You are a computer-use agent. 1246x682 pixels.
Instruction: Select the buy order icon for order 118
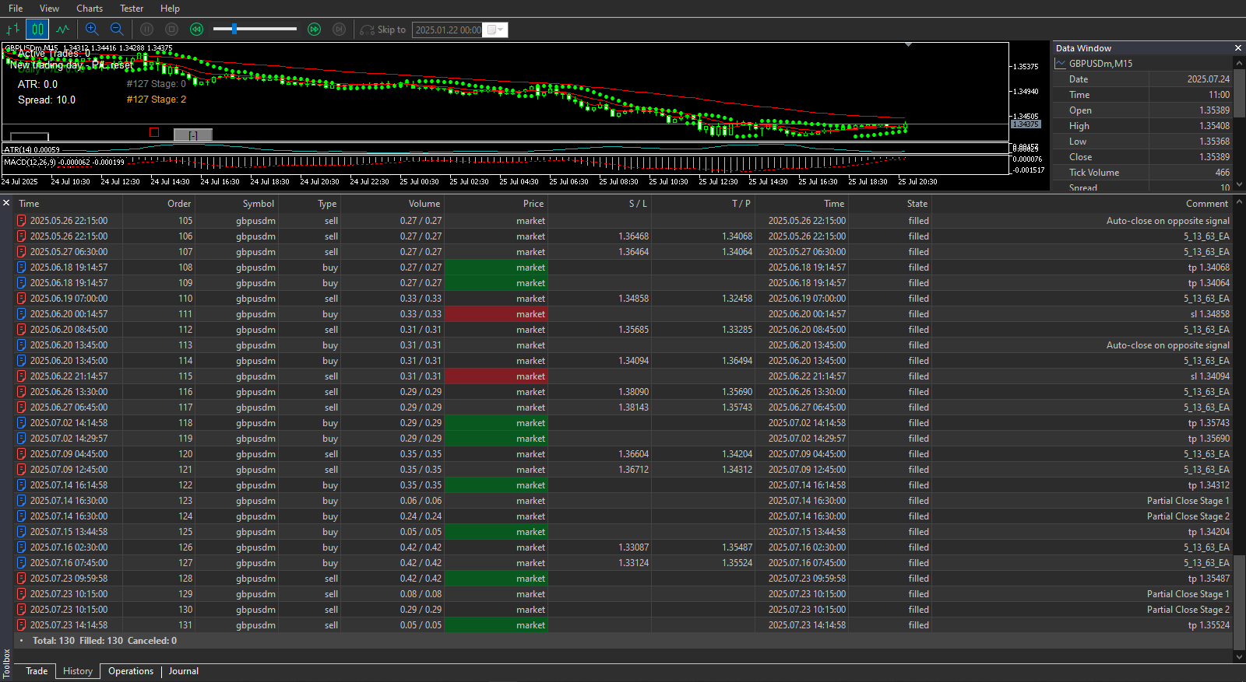click(22, 423)
